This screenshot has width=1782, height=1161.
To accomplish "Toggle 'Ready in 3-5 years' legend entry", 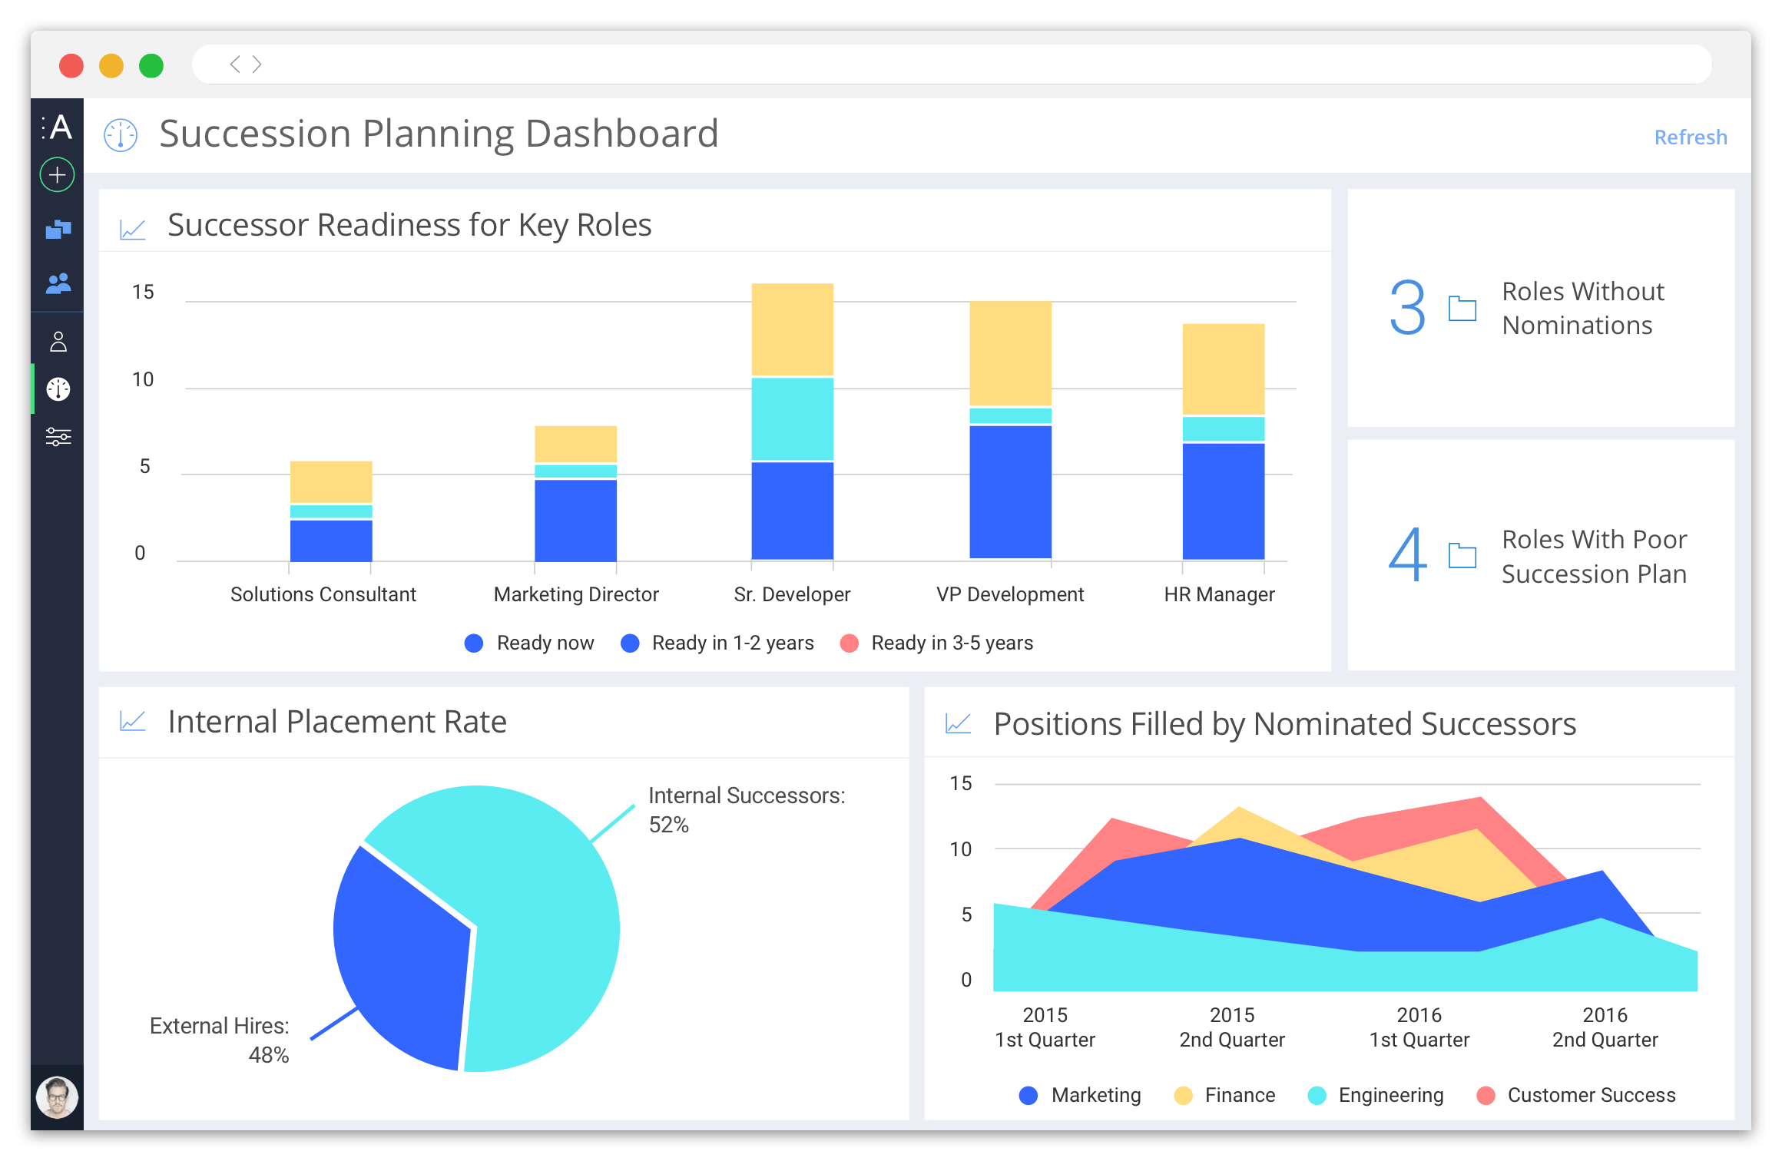I will [x=936, y=643].
